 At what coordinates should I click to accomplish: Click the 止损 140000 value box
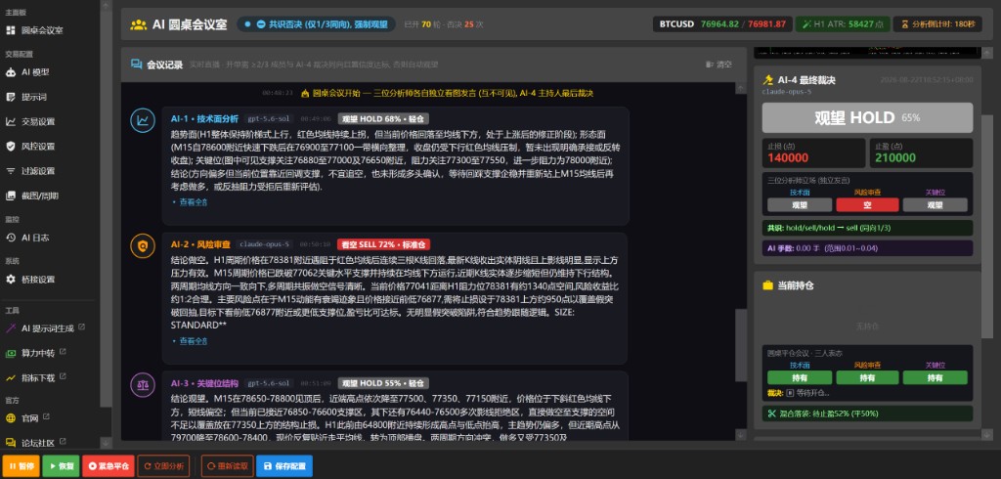point(814,153)
